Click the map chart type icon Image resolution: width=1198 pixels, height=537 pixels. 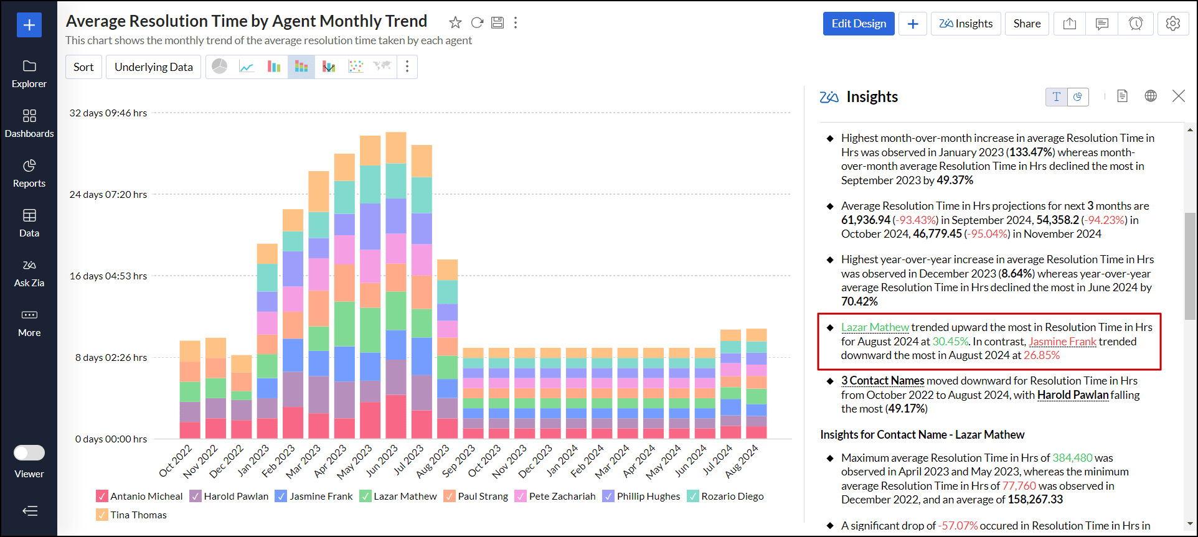point(382,67)
